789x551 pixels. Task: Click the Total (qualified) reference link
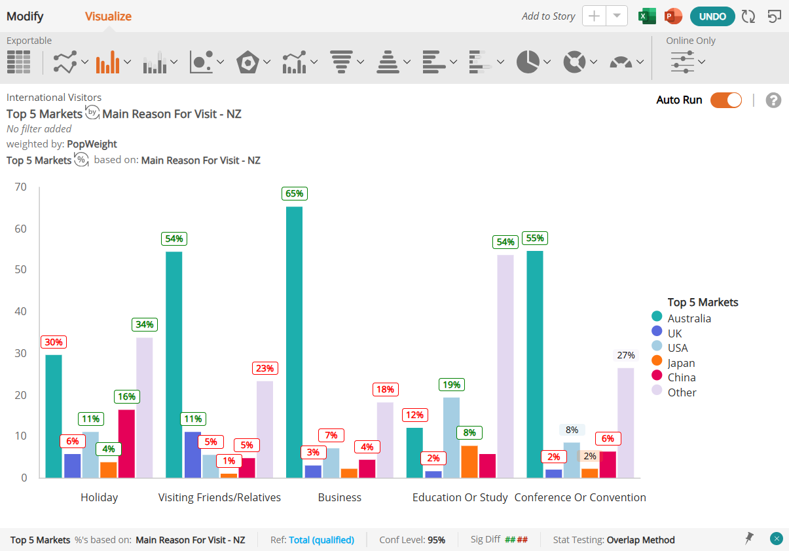[x=321, y=540]
